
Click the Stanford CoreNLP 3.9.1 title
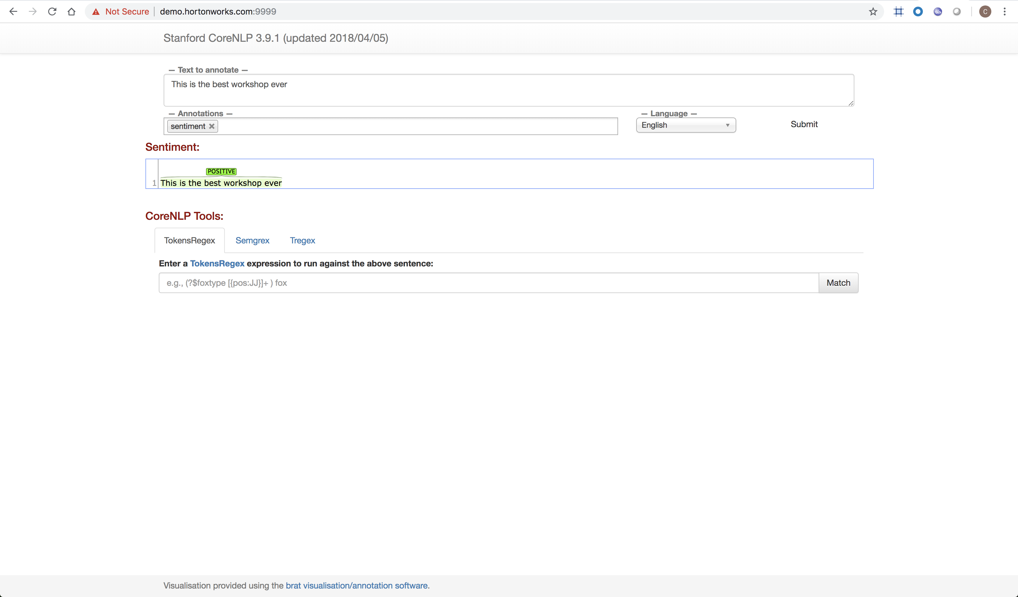tap(276, 38)
